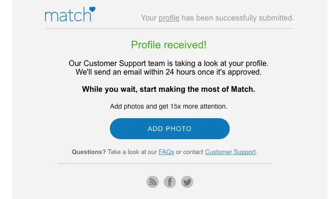The width and height of the screenshot is (329, 199).
Task: Click the 'Take a look at our' text
Action: coord(132,152)
